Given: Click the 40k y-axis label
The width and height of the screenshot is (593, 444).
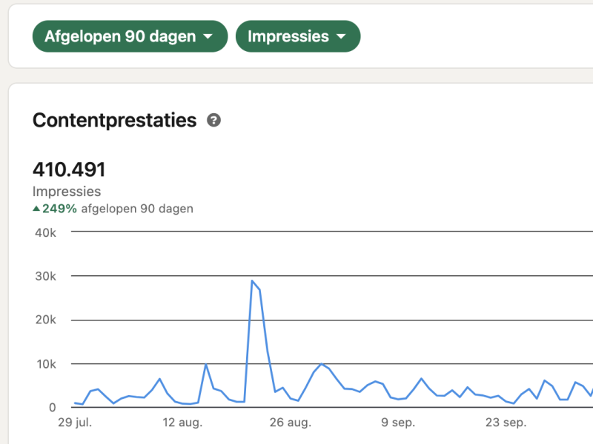Looking at the screenshot, I should (46, 232).
